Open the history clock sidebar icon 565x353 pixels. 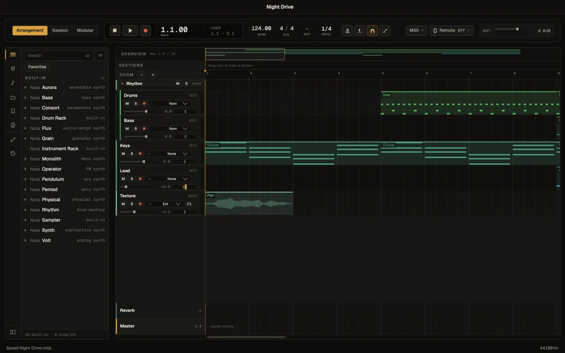(x=13, y=153)
